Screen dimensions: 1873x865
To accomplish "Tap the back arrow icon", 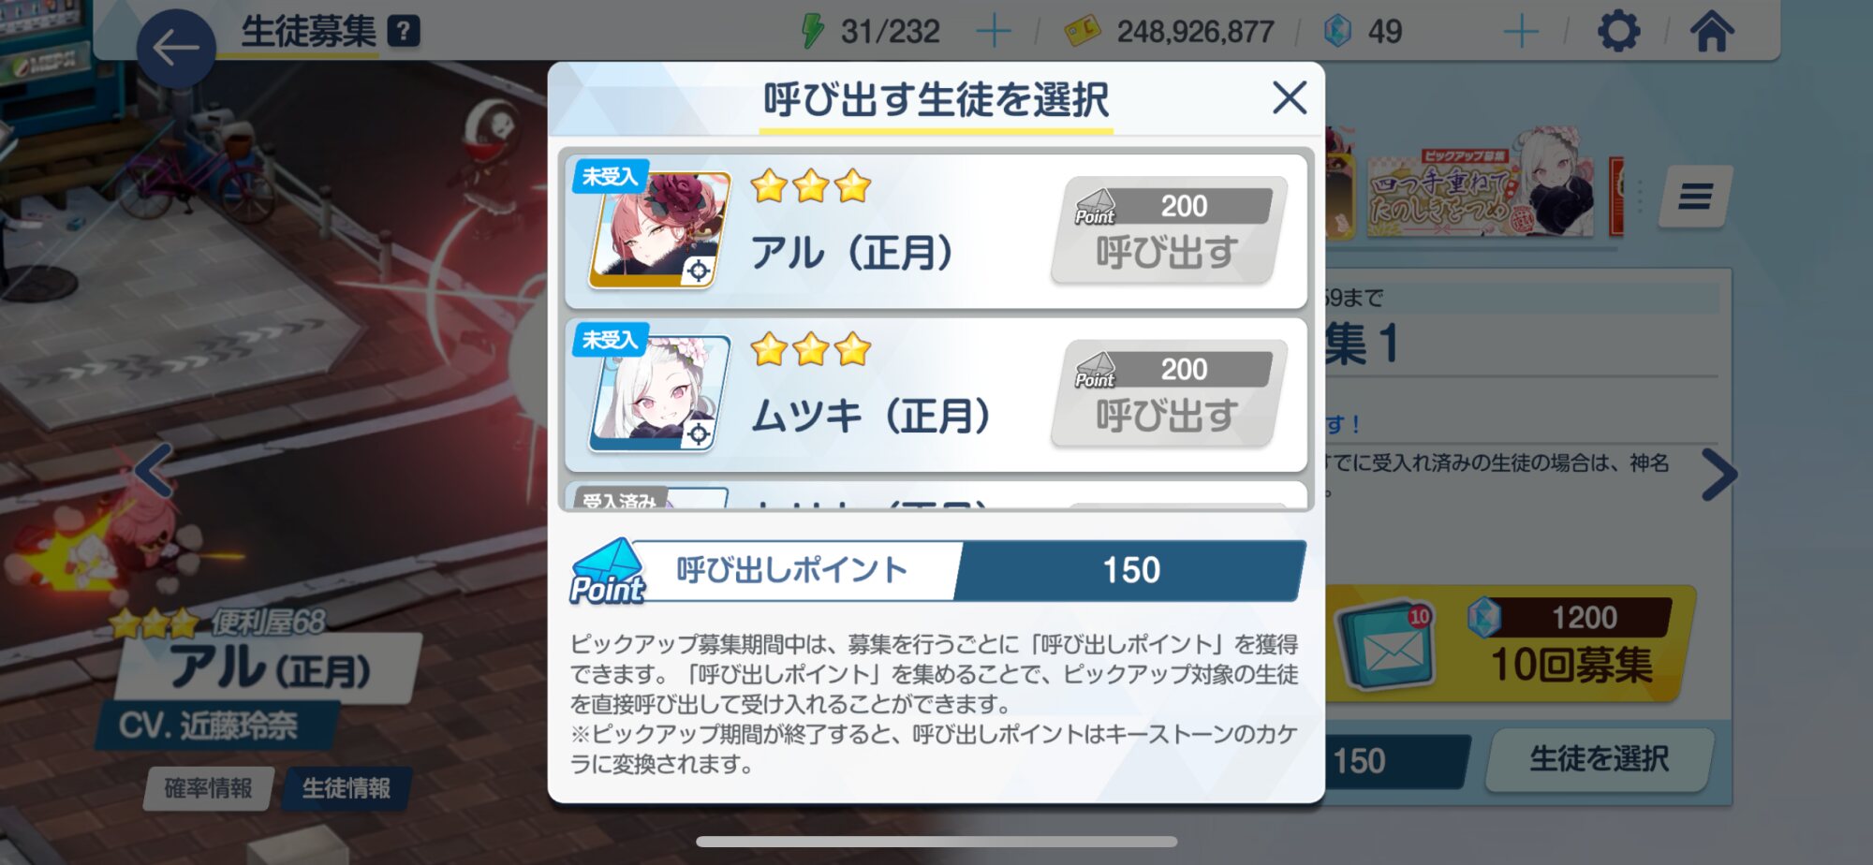I will tap(176, 49).
